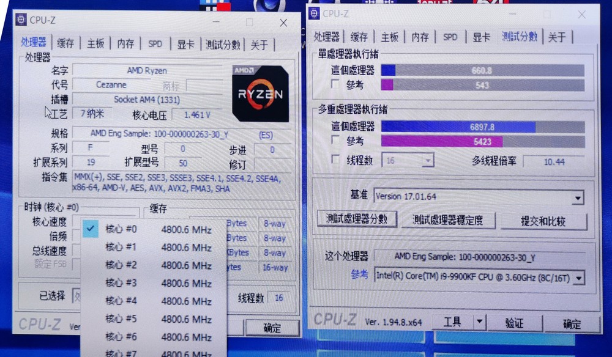The image size is (612, 357).
Task: Open 缓存 tab in left CPU-Z window
Action: pos(65,43)
